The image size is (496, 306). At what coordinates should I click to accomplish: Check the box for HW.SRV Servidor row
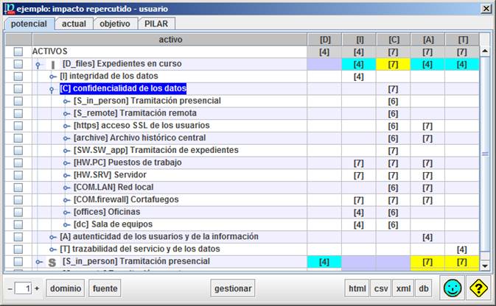[x=18, y=175]
